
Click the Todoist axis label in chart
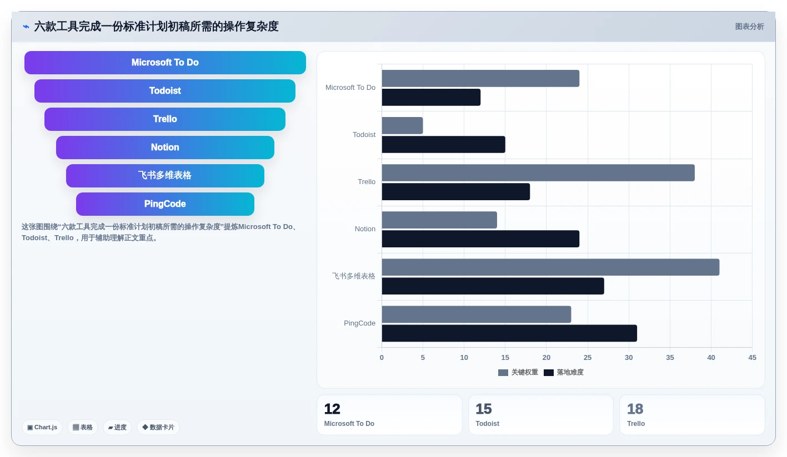point(364,135)
